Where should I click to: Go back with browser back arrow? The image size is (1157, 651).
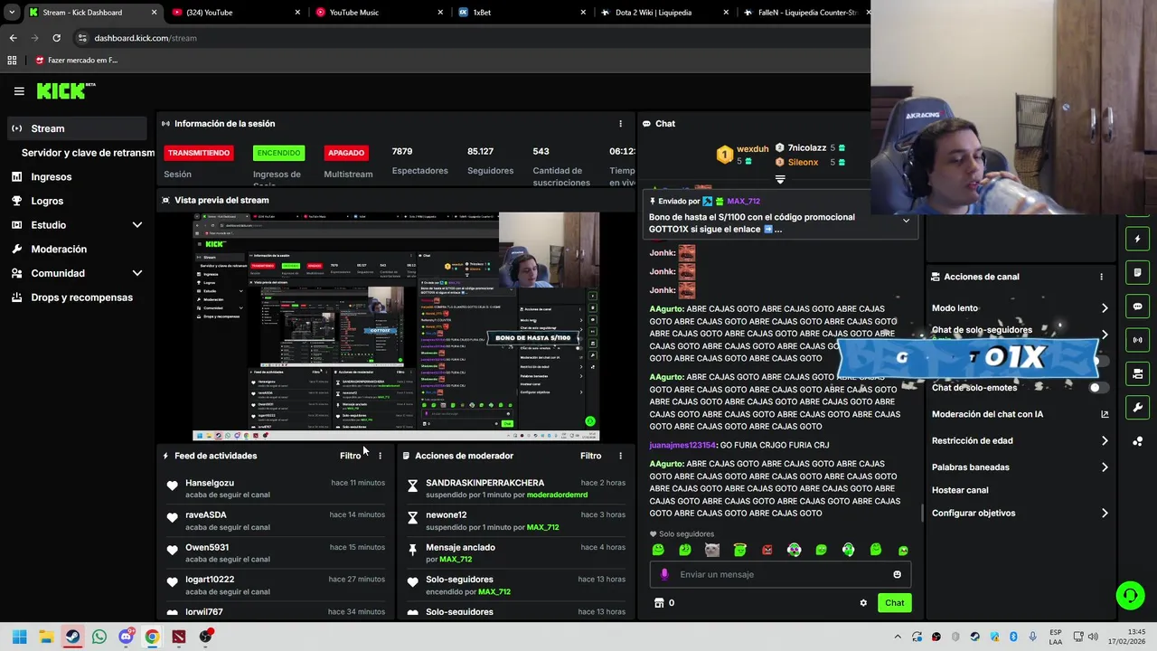point(13,38)
